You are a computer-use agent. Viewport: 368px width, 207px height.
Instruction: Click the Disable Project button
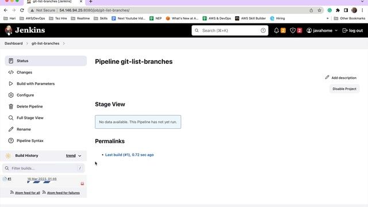pos(344,89)
